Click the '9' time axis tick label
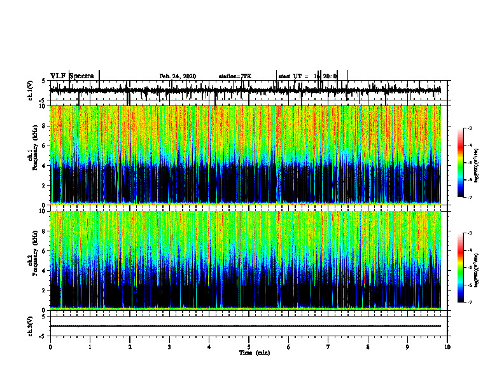 pos(407,347)
